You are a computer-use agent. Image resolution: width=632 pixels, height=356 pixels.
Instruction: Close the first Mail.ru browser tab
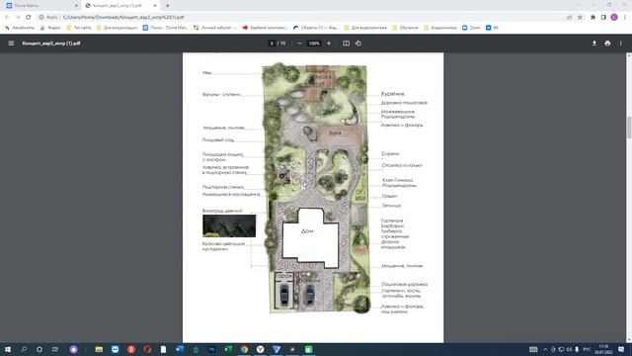[76, 6]
